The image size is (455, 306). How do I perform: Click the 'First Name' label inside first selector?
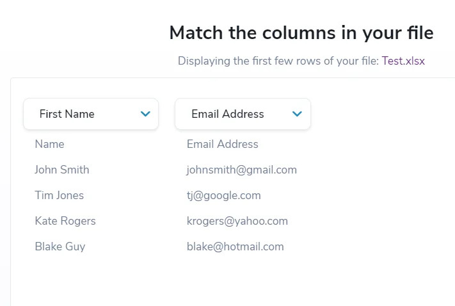(x=67, y=114)
